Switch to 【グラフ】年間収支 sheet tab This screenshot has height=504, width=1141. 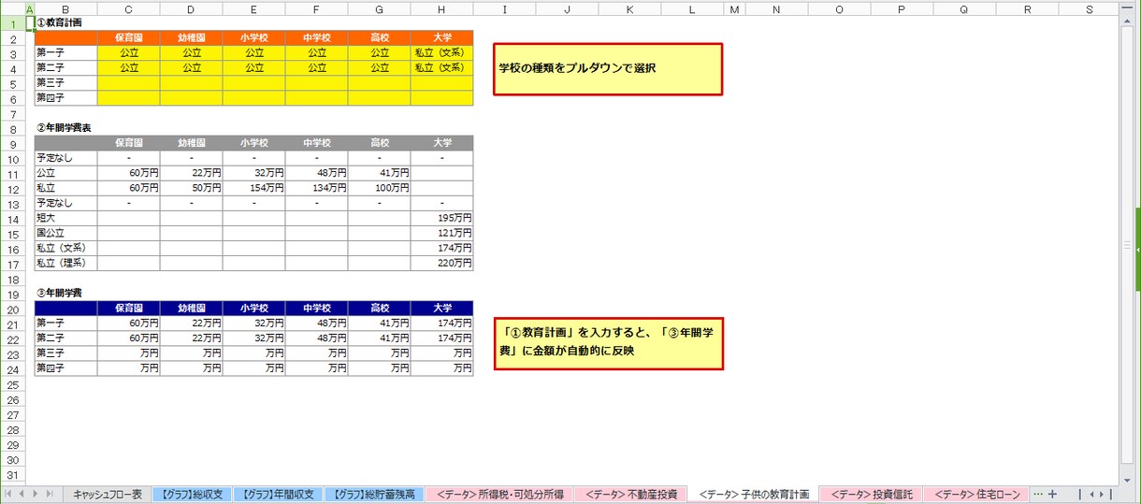click(279, 494)
